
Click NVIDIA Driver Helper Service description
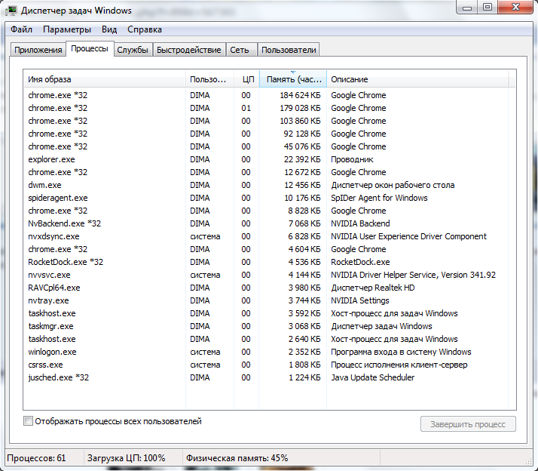pos(413,275)
